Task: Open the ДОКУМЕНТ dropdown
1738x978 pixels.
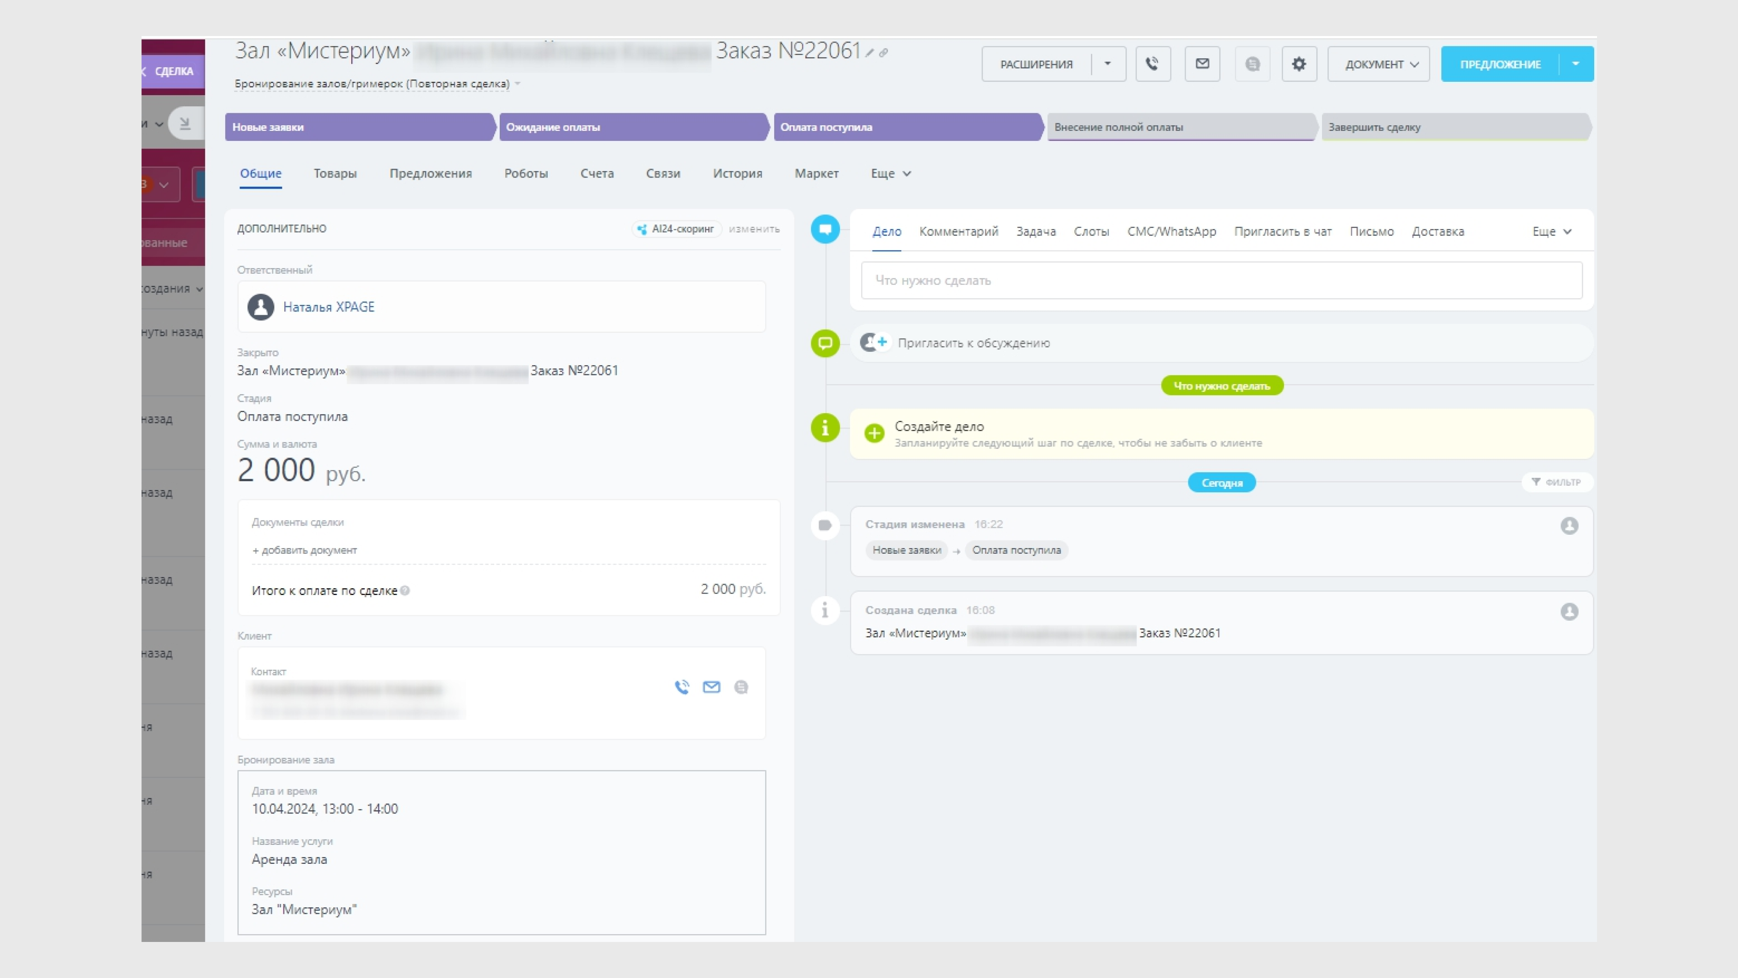Action: (1378, 64)
